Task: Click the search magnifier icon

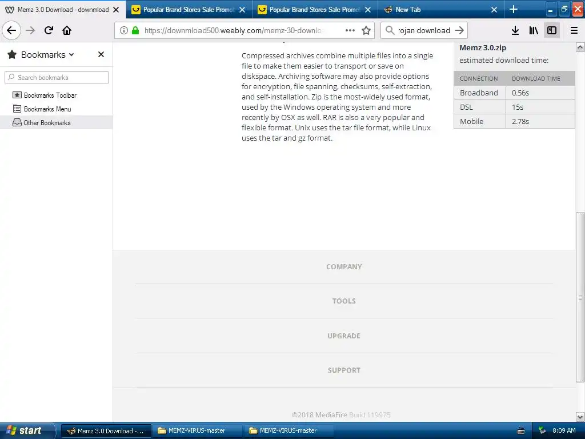Action: 390,30
